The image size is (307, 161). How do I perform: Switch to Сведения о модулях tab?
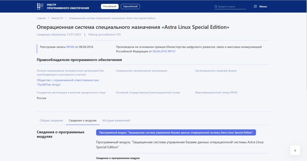coord(83,120)
